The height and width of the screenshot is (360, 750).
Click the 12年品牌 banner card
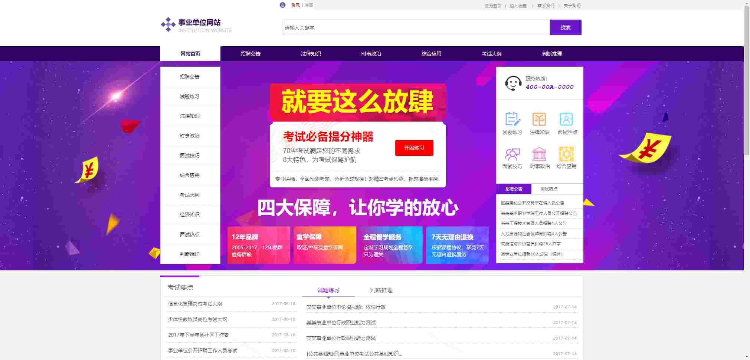click(259, 245)
